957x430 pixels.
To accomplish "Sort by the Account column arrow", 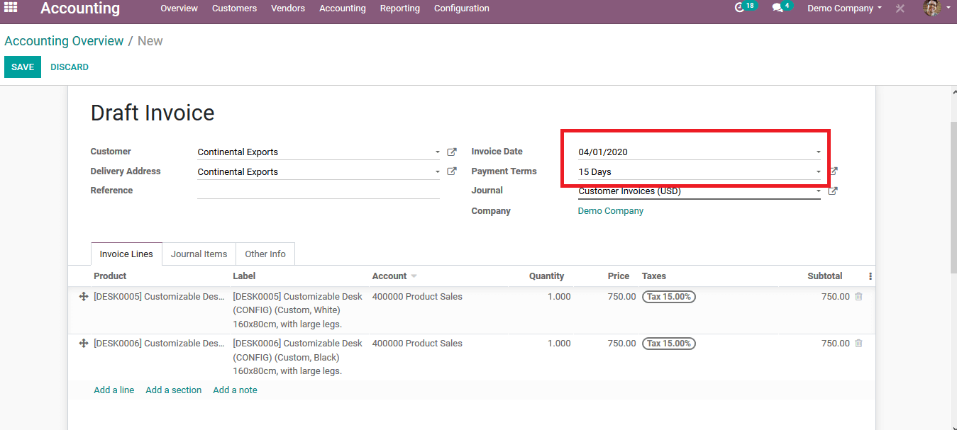I will click(x=414, y=276).
